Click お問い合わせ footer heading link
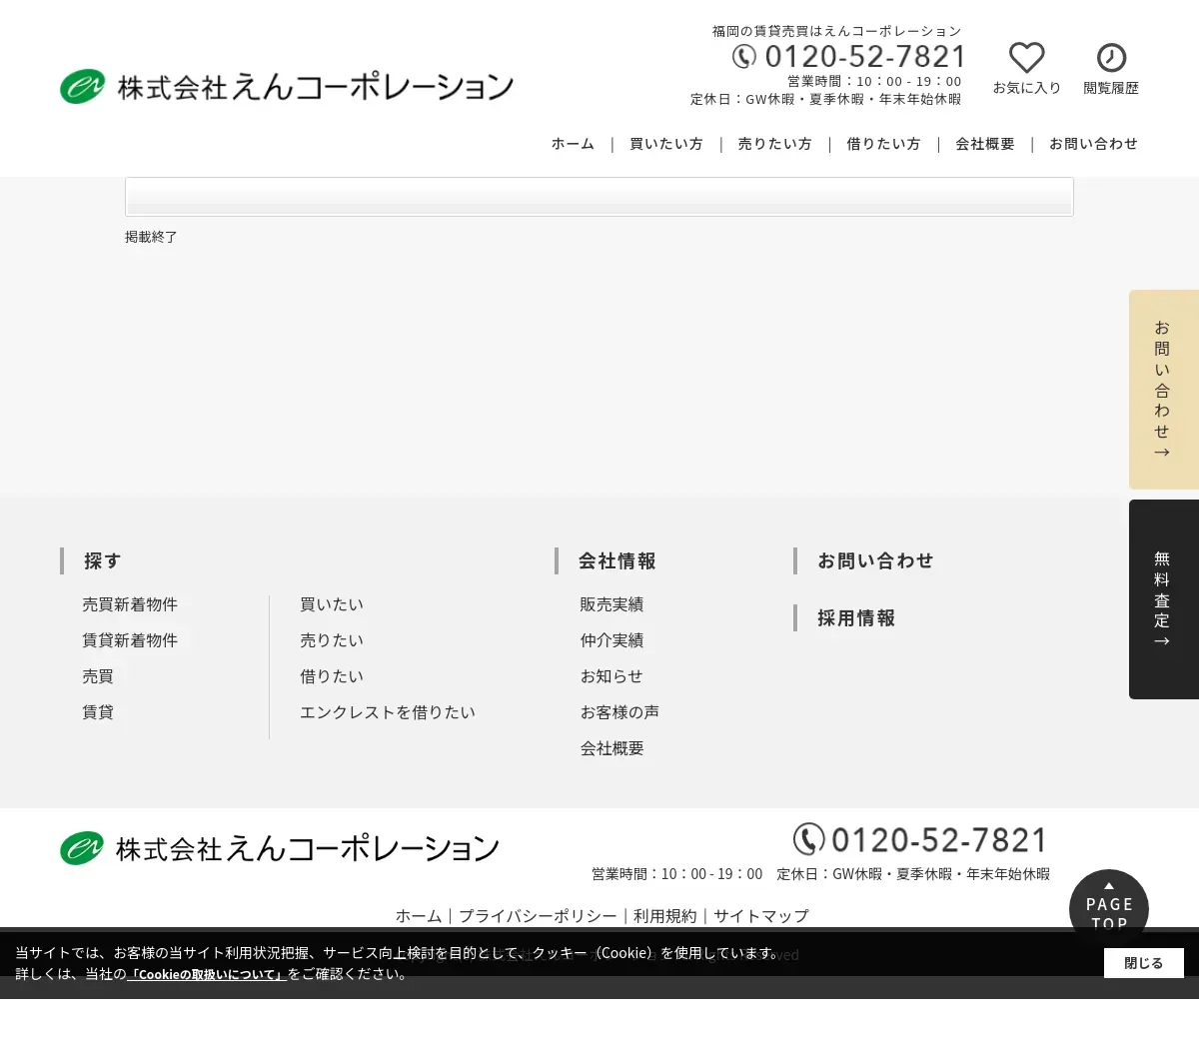Image resolution: width=1199 pixels, height=1048 pixels. [x=875, y=561]
